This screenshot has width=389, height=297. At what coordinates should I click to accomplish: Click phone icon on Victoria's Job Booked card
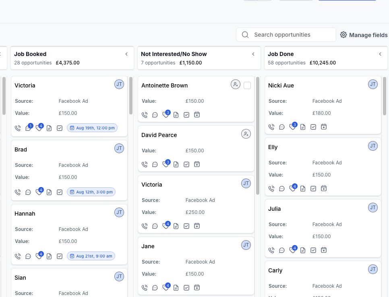click(x=18, y=128)
